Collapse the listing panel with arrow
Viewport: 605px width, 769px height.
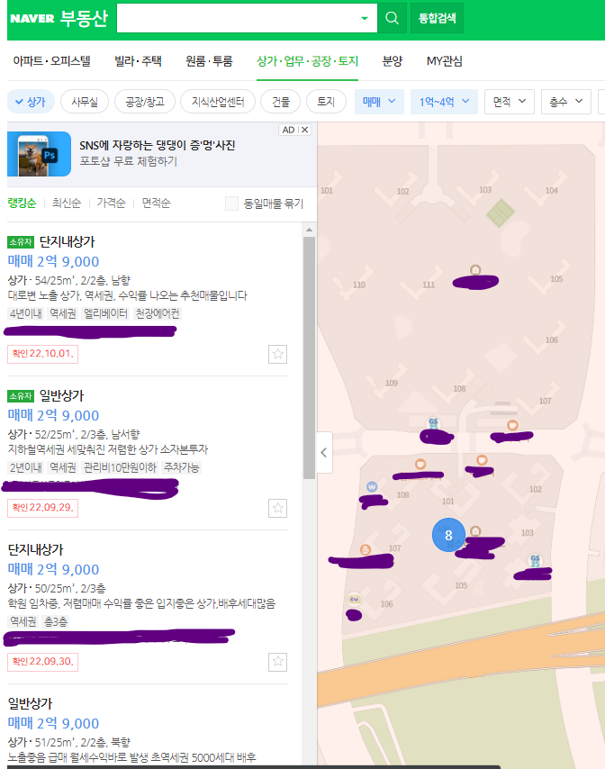click(324, 452)
